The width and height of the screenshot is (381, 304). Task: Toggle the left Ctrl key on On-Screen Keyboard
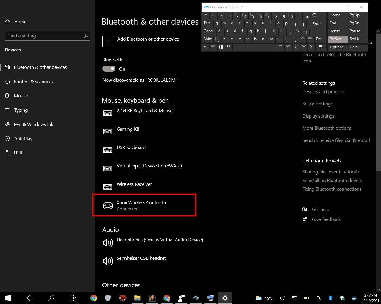click(x=213, y=47)
